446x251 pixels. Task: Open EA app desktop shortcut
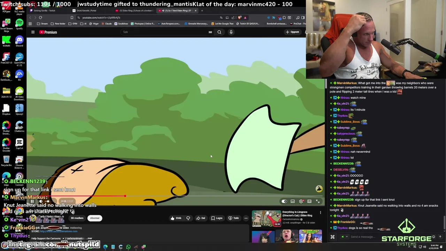pyautogui.click(x=19, y=75)
